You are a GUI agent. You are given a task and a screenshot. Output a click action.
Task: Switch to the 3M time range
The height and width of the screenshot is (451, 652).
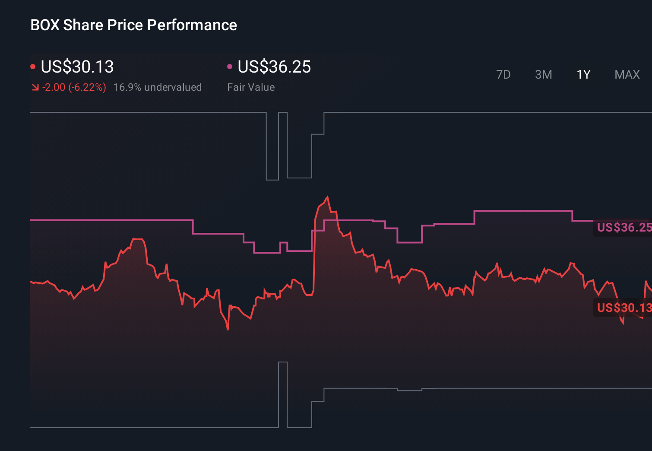tap(544, 74)
